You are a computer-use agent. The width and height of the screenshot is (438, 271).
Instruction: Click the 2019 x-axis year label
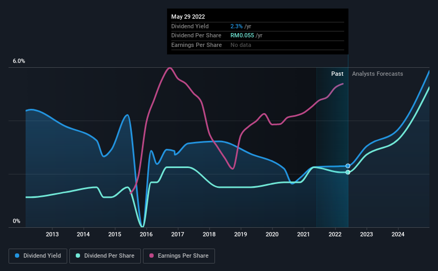[241, 234]
